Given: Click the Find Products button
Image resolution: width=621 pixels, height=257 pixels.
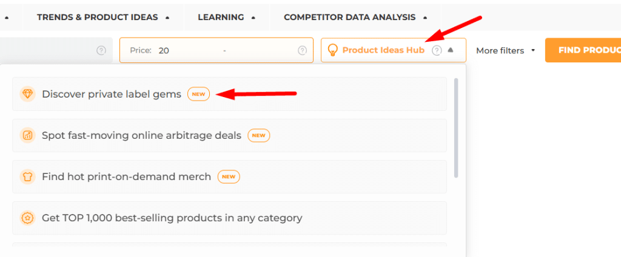Looking at the screenshot, I should [x=583, y=50].
